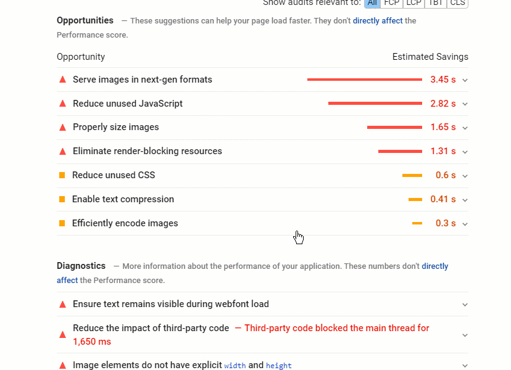Click the Efficiently encode images audit title
This screenshot has width=511, height=370.
[x=125, y=223]
